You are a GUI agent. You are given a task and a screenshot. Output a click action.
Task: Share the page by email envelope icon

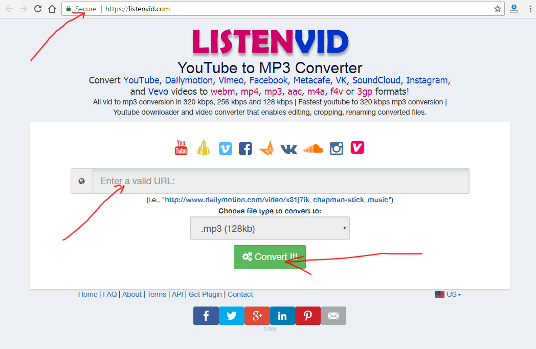(x=333, y=315)
